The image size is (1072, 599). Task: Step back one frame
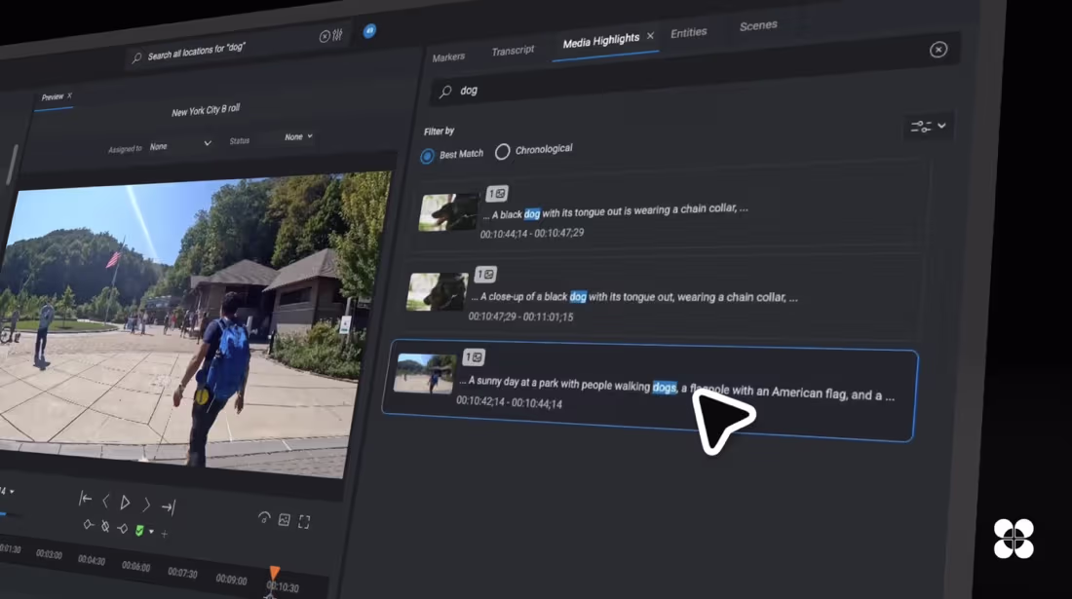[x=106, y=501]
